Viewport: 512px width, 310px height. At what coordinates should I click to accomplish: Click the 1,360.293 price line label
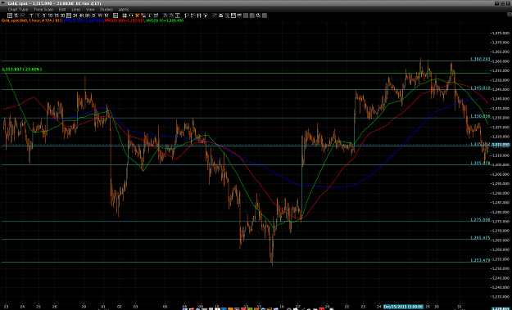pos(480,59)
